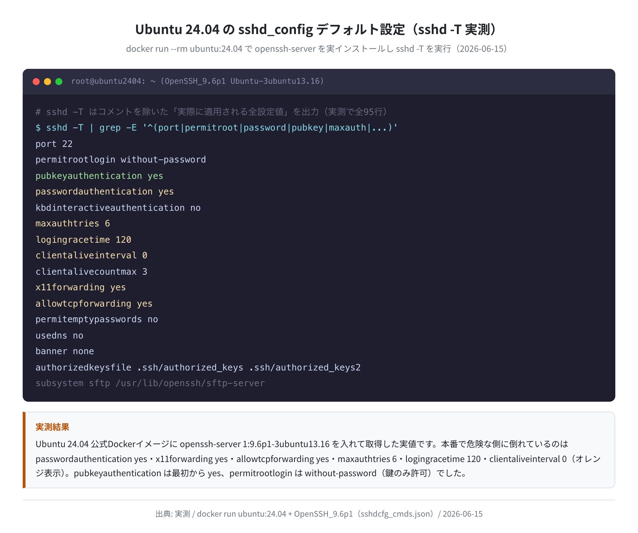Click the yellow minimize dot in terminal header

click(47, 82)
